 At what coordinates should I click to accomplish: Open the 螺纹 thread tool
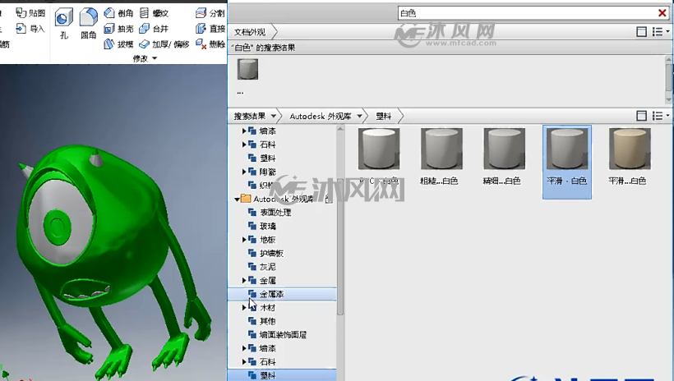pos(154,13)
